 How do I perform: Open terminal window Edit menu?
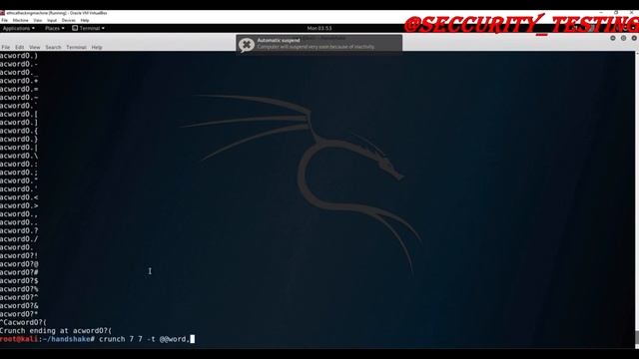point(20,47)
